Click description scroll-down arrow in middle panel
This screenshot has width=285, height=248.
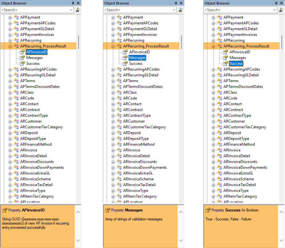[181, 240]
